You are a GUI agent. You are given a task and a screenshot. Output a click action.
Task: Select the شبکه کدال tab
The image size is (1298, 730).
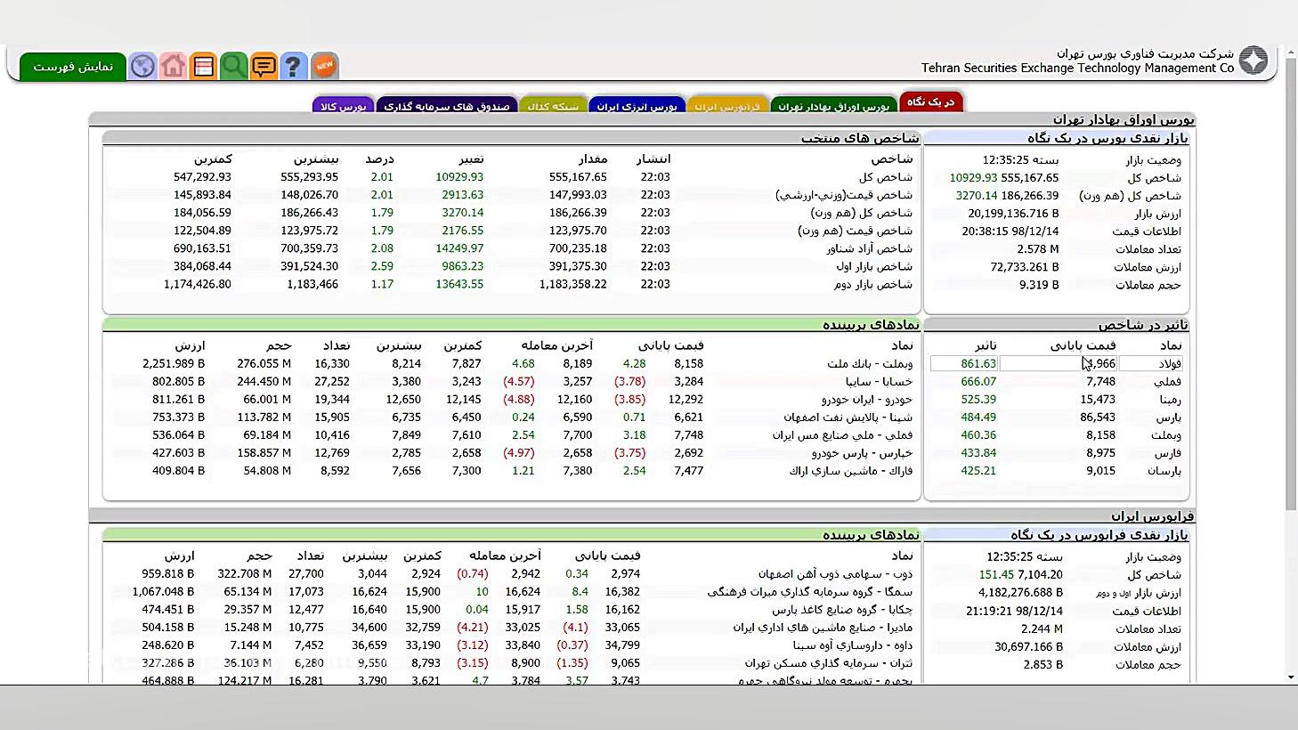554,103
